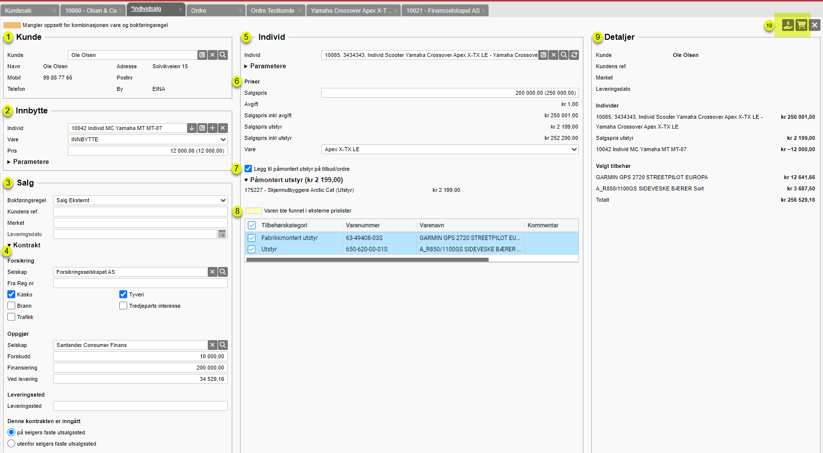Select 'på selgers faste utsalgssted' radio

tap(11, 432)
